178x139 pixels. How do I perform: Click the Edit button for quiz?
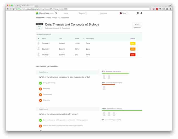click(137, 24)
